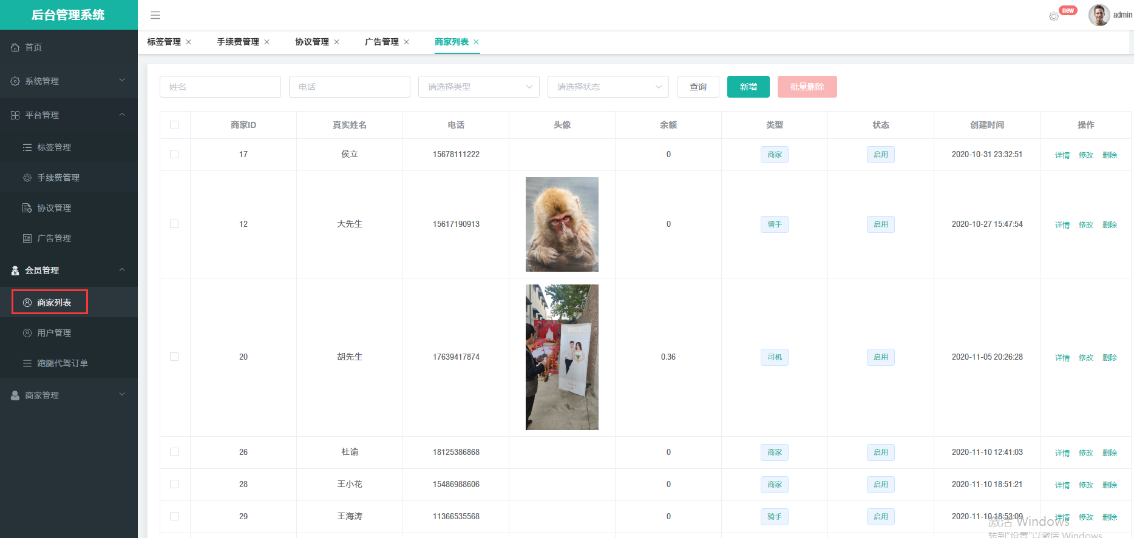Toggle the select-all checkbox in table header
The height and width of the screenshot is (538, 1134).
174,125
